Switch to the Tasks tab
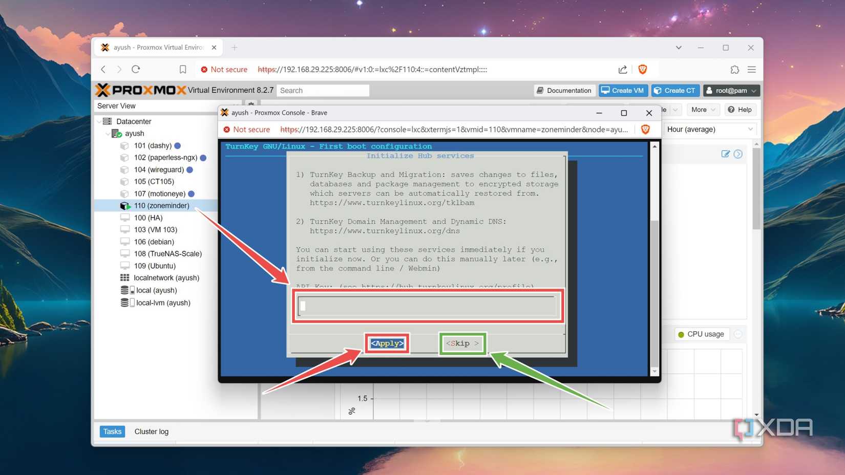This screenshot has width=845, height=475. (112, 431)
